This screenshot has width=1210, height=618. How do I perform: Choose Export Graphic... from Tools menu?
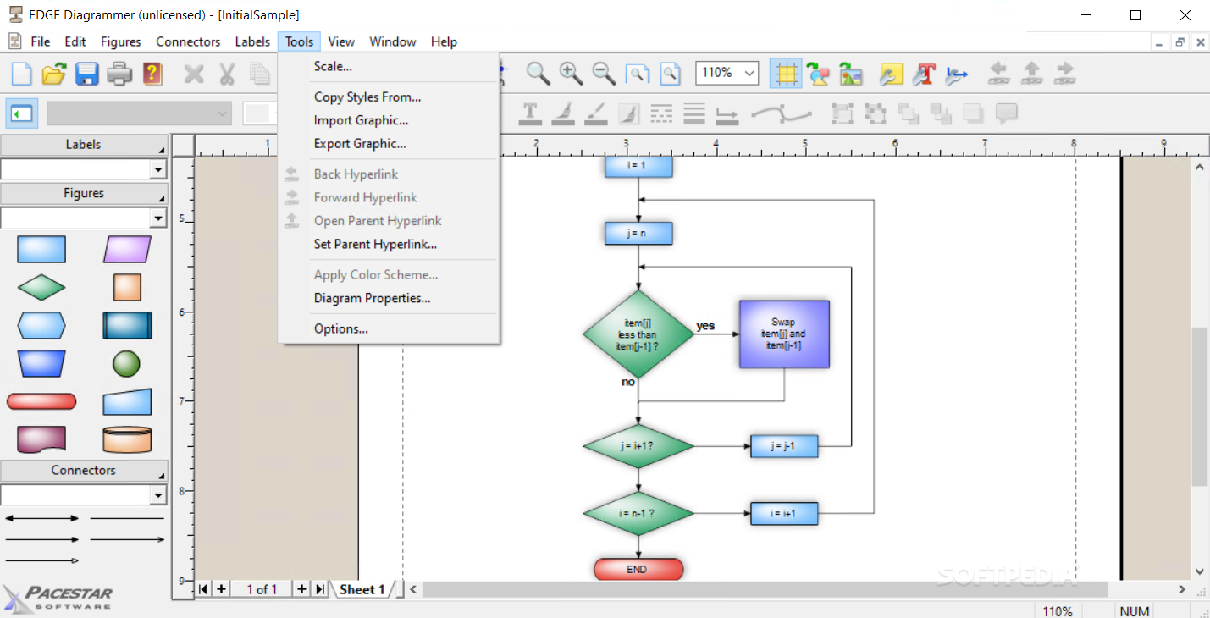pos(360,144)
